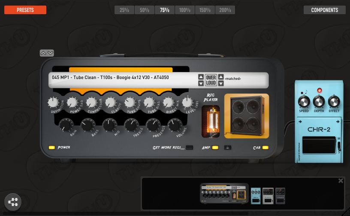Adjust the Power Sag knob
The height and width of the screenshot is (216, 350).
tap(72, 103)
